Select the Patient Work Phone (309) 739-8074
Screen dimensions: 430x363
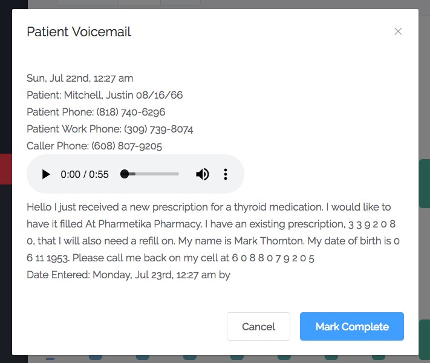tap(158, 129)
